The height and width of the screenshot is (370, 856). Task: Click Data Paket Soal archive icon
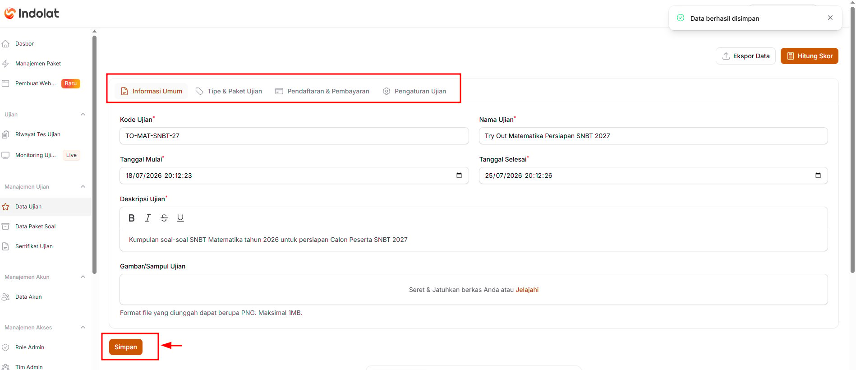pyautogui.click(x=5, y=227)
